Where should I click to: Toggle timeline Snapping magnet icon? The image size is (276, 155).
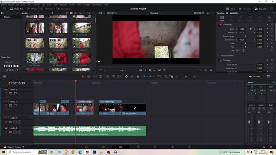[x=126, y=77]
